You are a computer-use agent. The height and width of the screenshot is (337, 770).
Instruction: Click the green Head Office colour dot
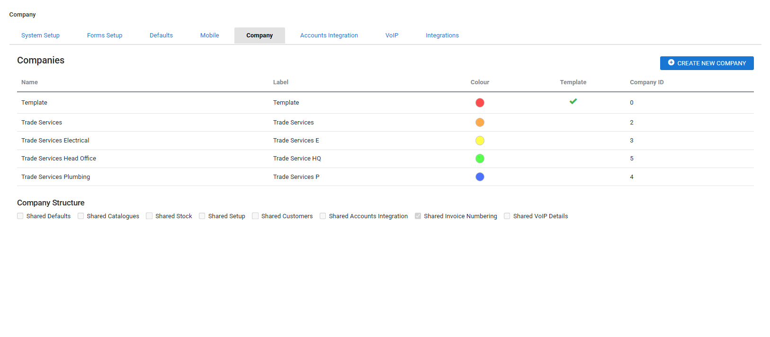pyautogui.click(x=480, y=159)
